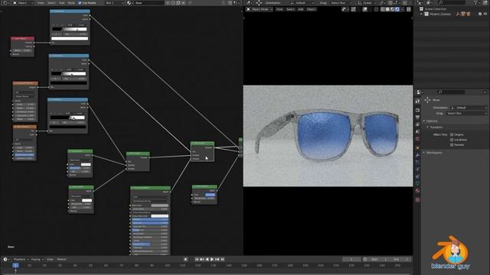490x275 pixels.
Task: Open viewport shading options dropdown arrow
Action: click(x=402, y=9)
